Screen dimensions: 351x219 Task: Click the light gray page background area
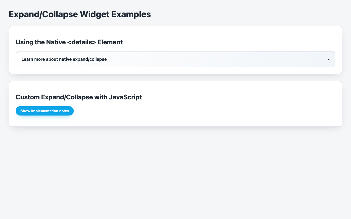point(175,170)
